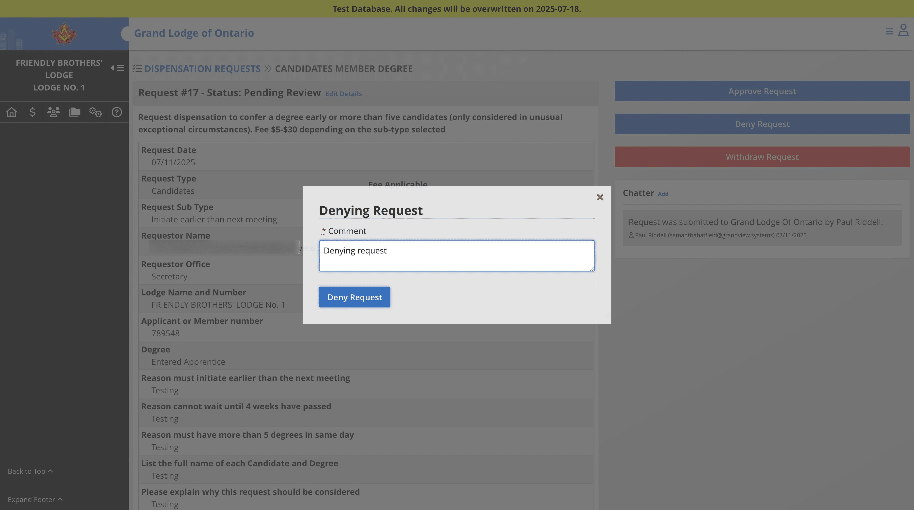Select the 'Candidates' request type value

(173, 191)
